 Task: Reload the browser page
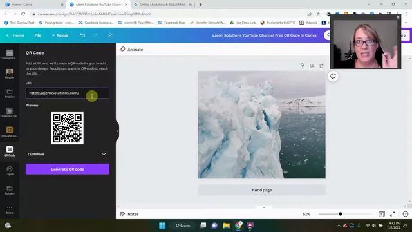point(23,14)
